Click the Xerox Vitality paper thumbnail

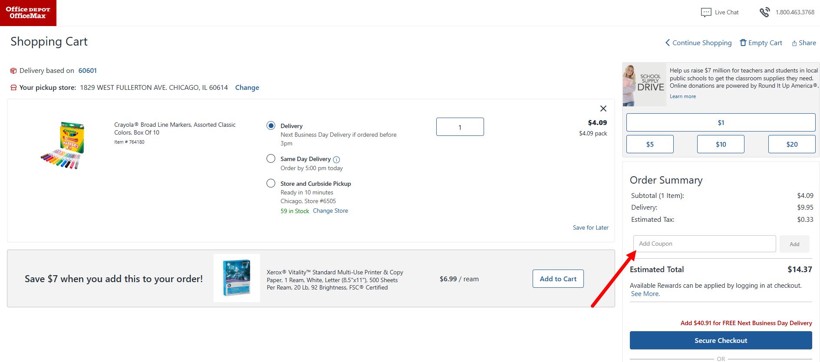[237, 278]
